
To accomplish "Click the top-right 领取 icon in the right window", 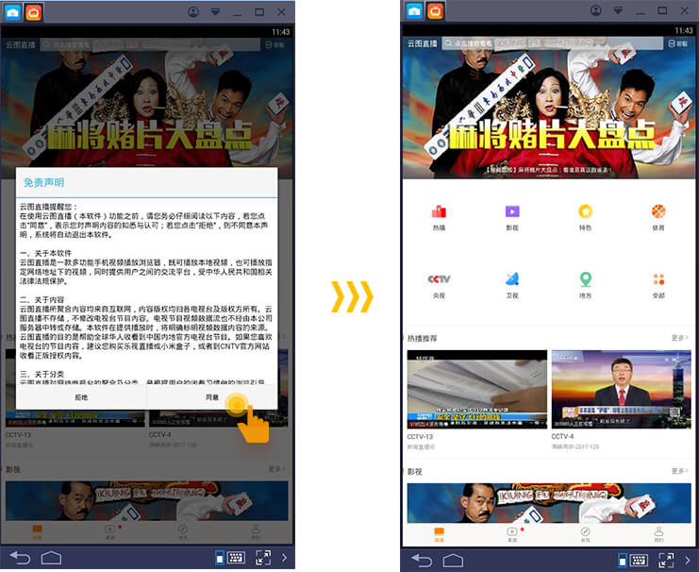I will [677, 43].
